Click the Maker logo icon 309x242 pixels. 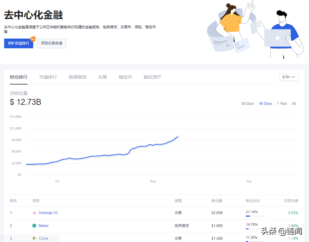(x=34, y=226)
